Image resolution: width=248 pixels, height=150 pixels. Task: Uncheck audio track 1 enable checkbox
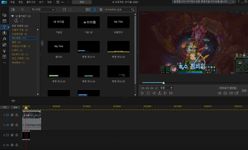pos(12,125)
